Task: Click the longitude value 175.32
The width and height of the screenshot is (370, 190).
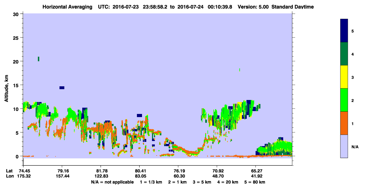Action: tap(23, 176)
